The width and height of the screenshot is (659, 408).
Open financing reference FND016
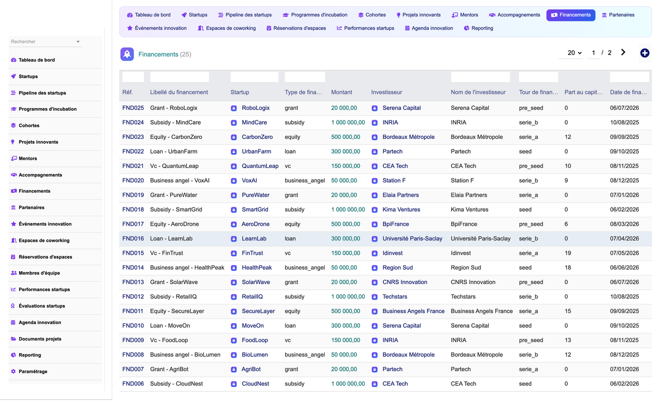[133, 239]
